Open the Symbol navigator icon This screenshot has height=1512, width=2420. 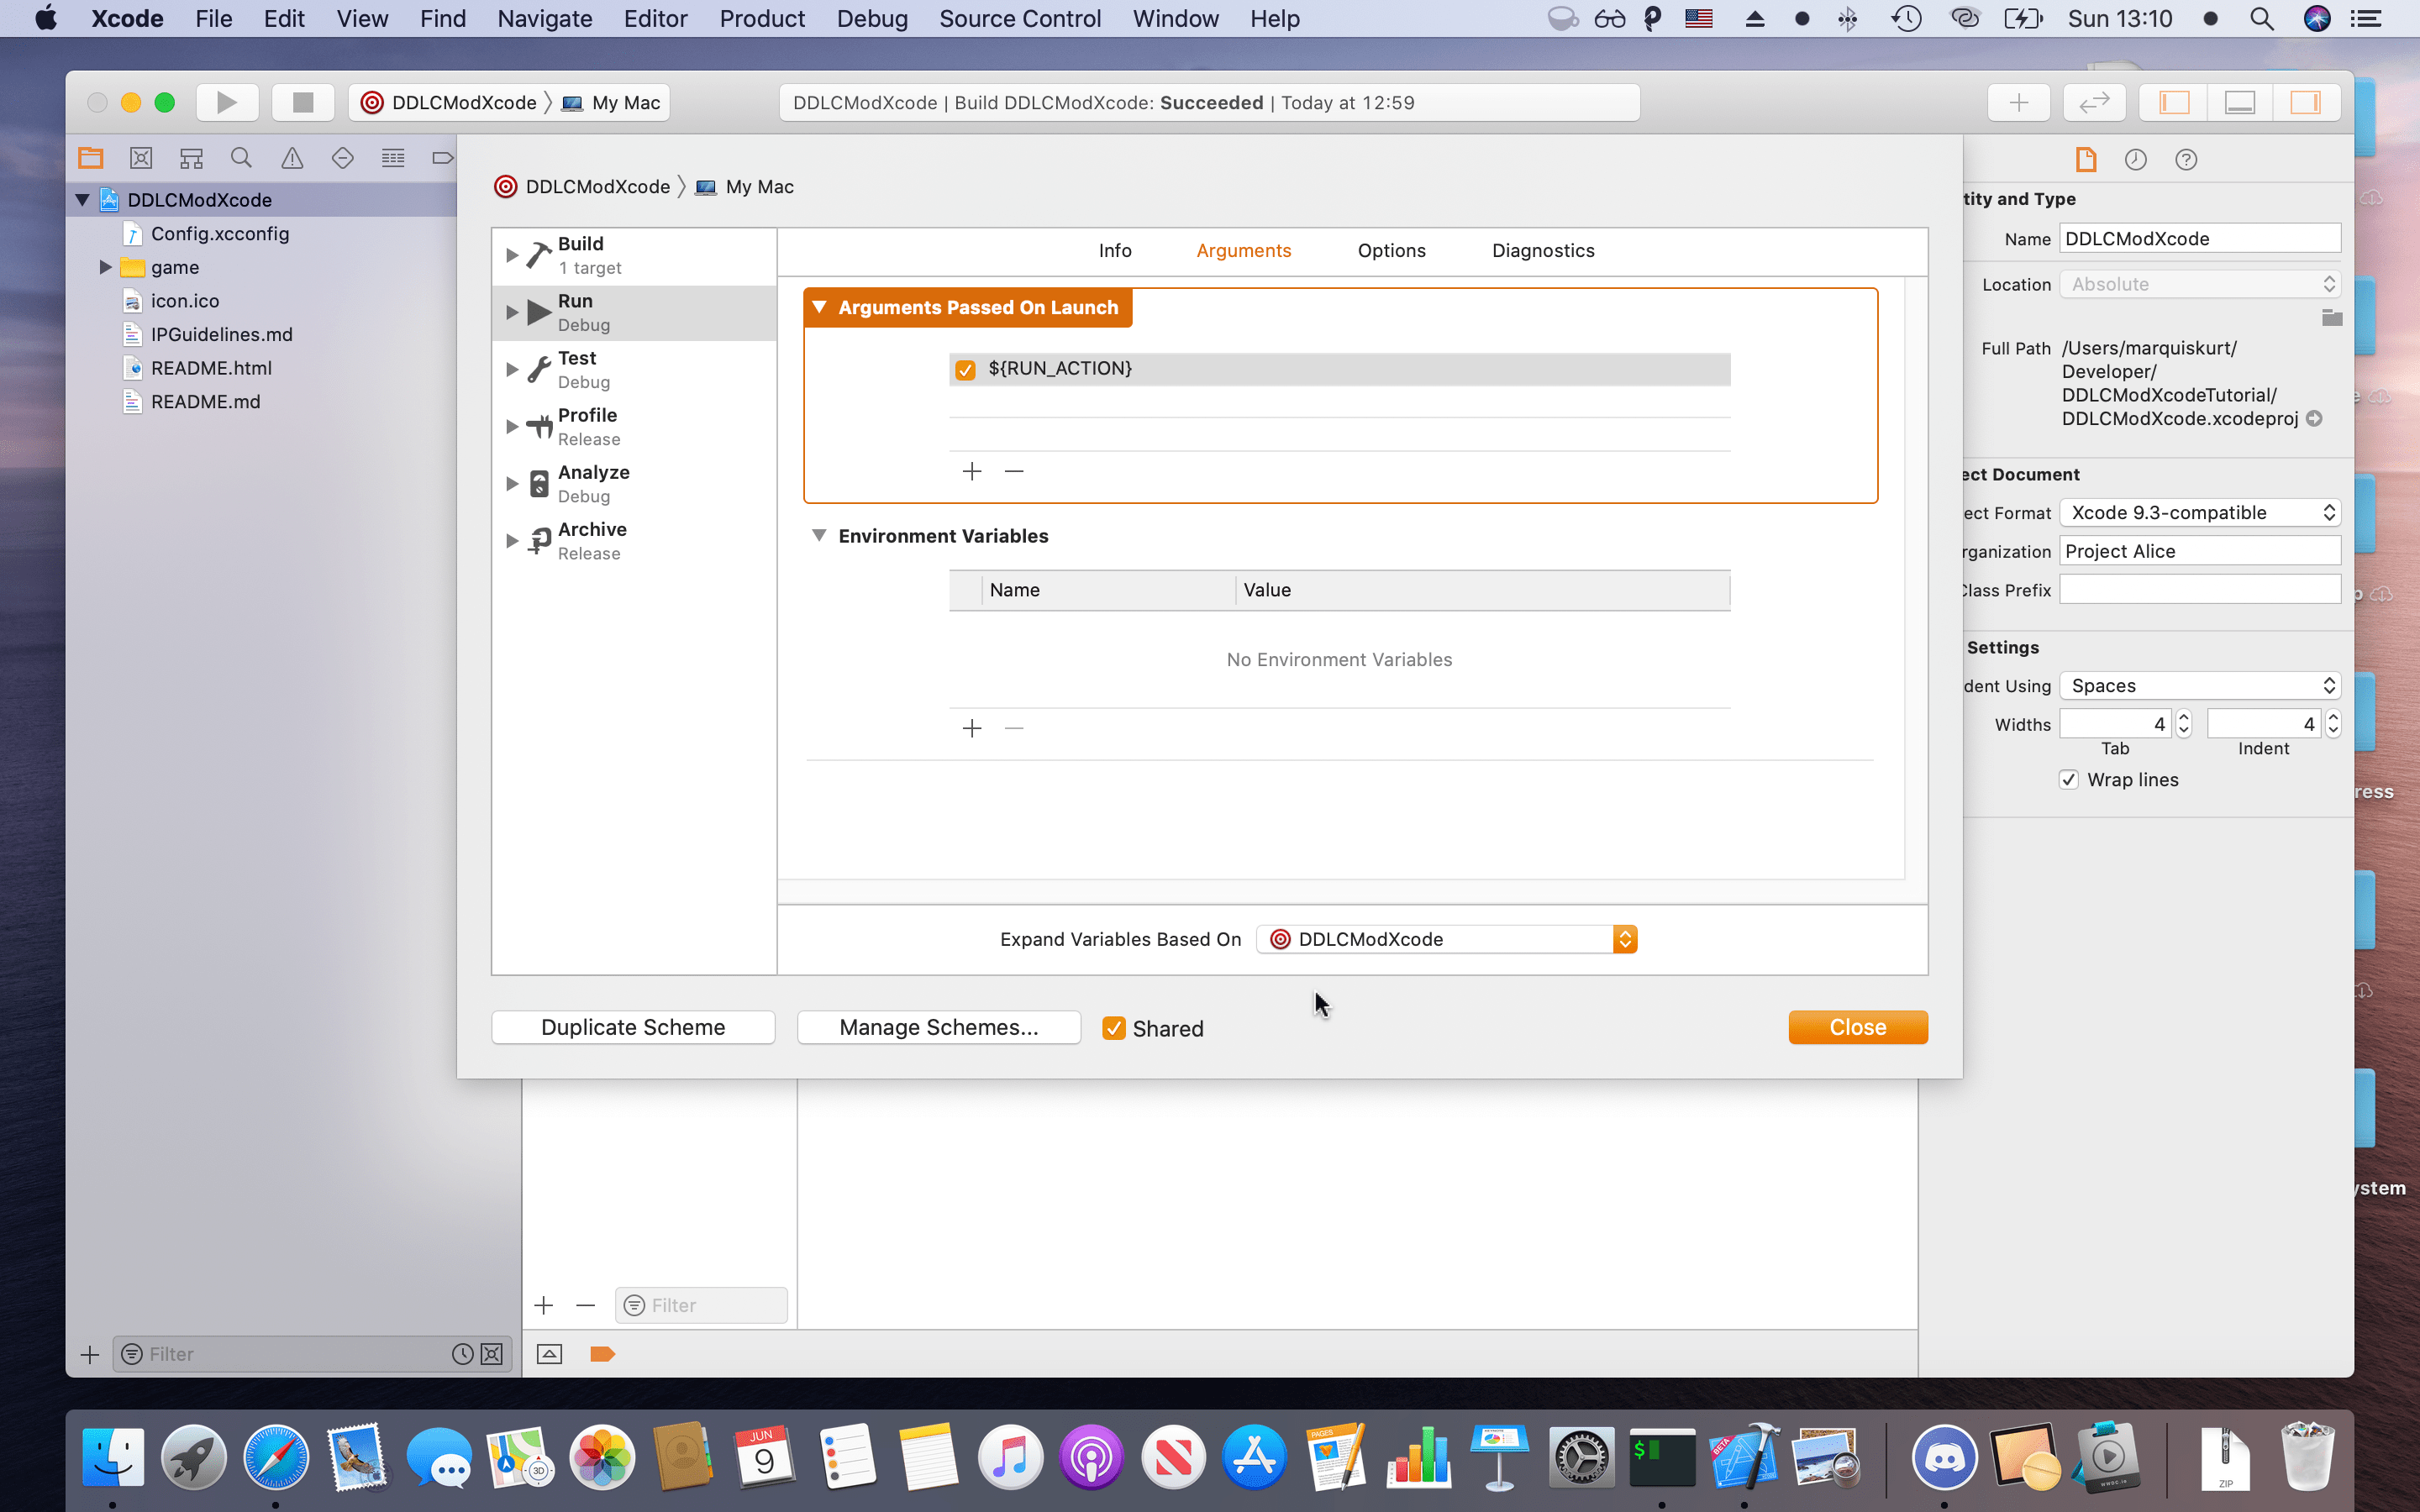pyautogui.click(x=191, y=158)
